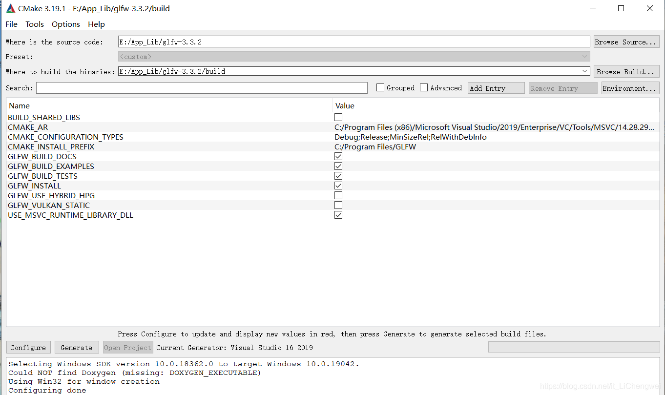Click the Search input field

[x=202, y=88]
